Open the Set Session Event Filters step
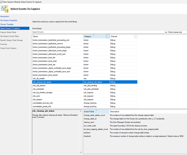 point(10,36)
